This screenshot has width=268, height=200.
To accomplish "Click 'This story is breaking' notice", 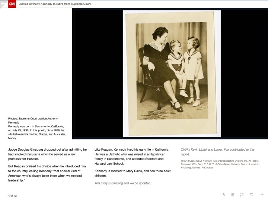I will point(122,183).
